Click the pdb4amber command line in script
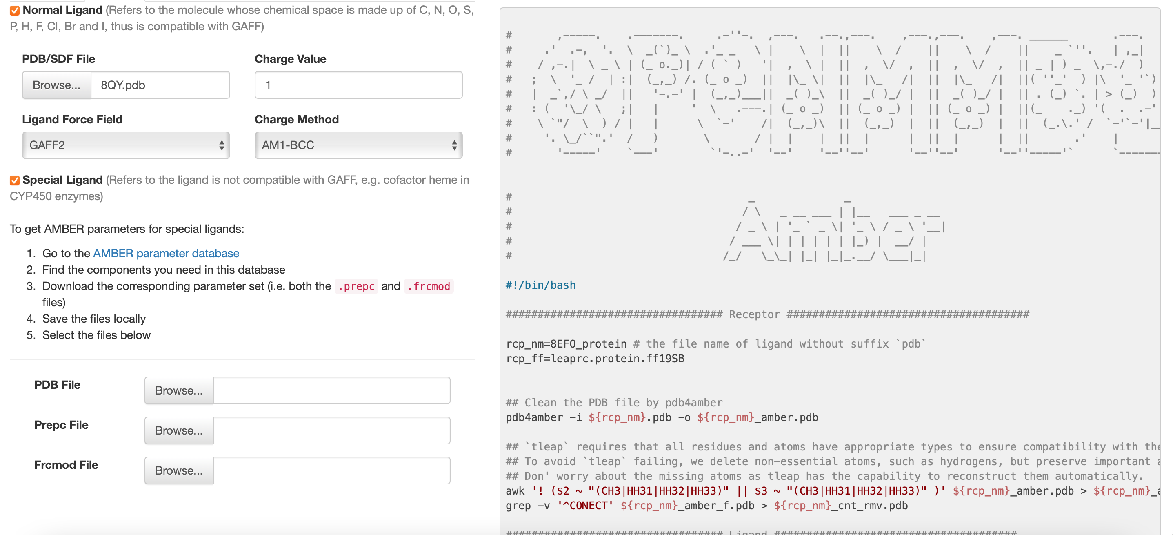 (x=662, y=417)
